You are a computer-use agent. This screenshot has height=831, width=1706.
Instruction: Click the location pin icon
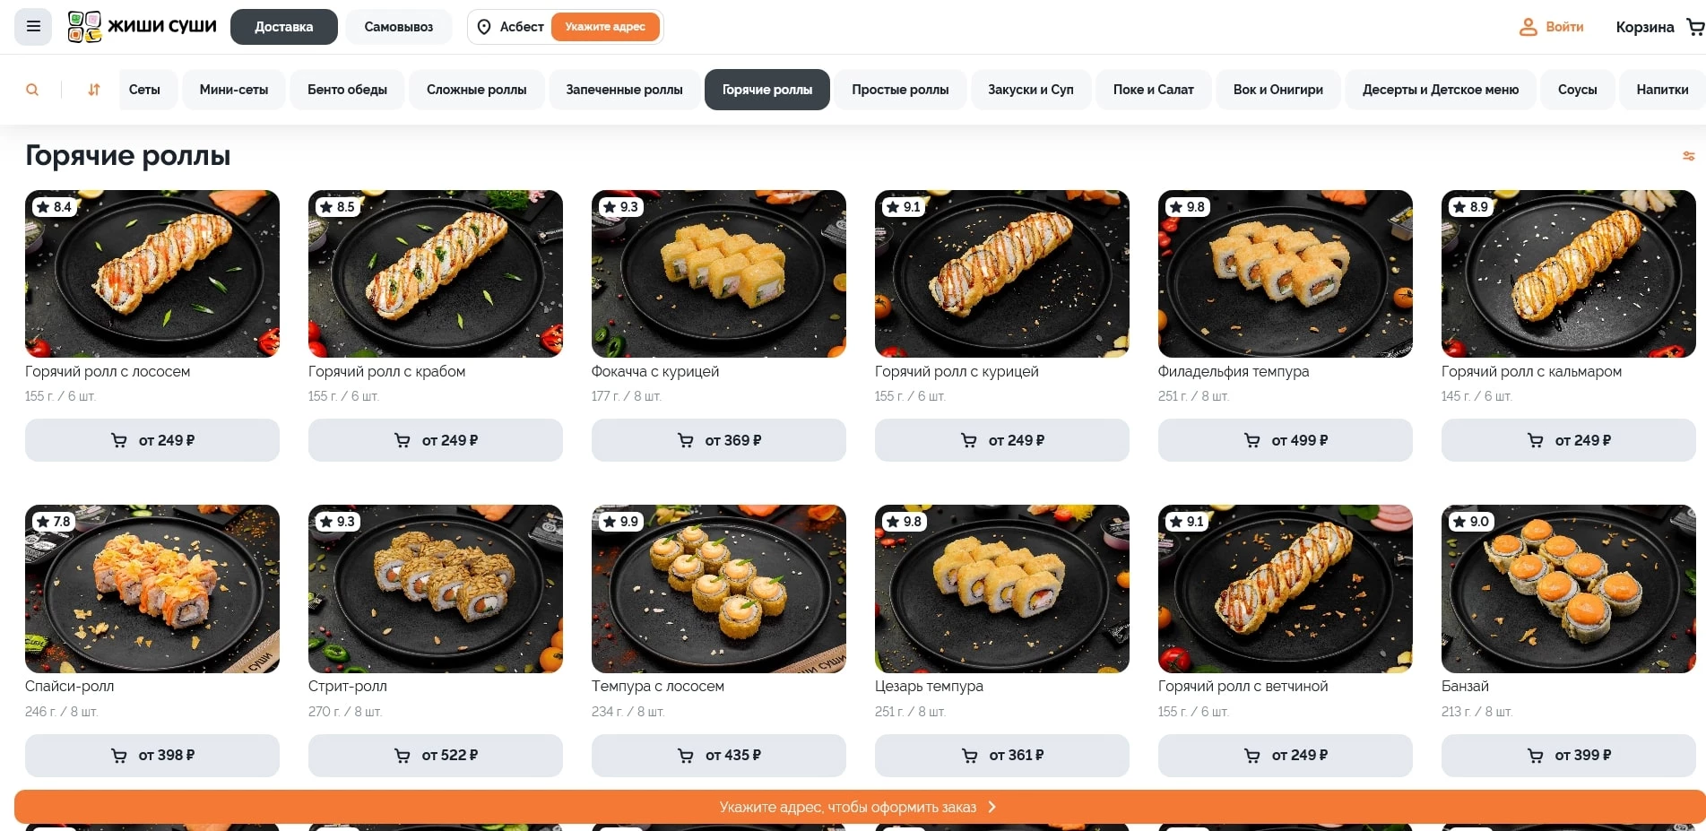484,27
